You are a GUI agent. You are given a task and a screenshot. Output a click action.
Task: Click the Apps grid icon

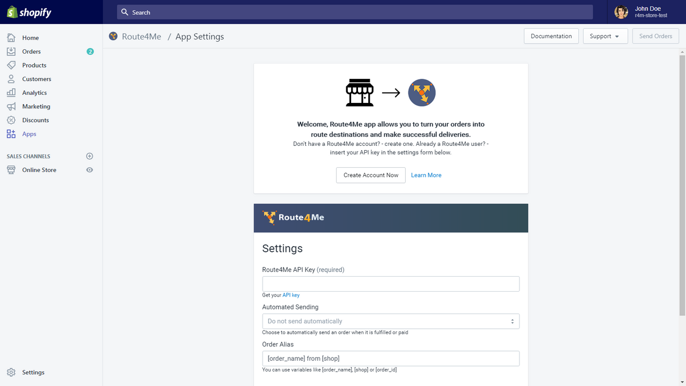11,134
